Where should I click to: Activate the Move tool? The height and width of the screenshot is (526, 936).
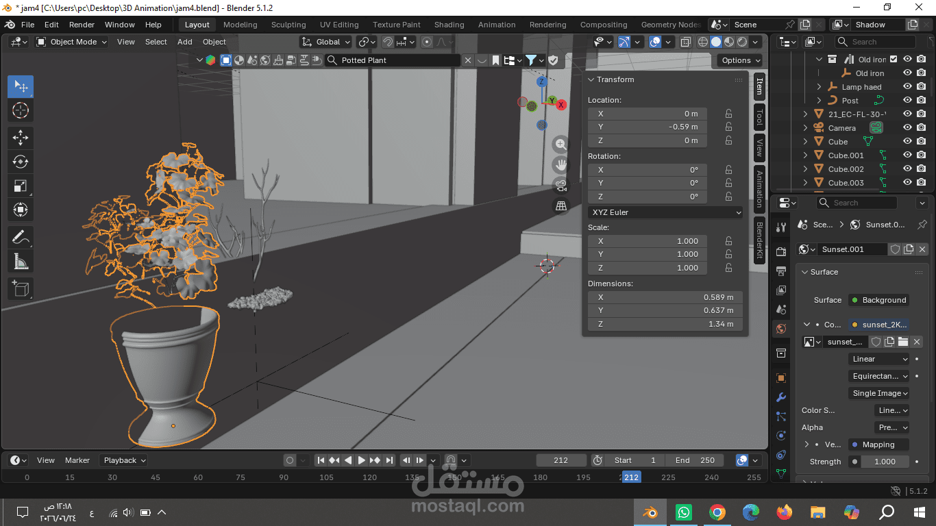(21, 138)
